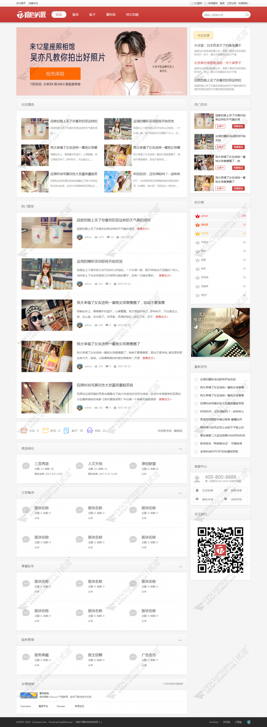Click the view count eye icon beside 1271
The image size is (267, 727).
96,237
